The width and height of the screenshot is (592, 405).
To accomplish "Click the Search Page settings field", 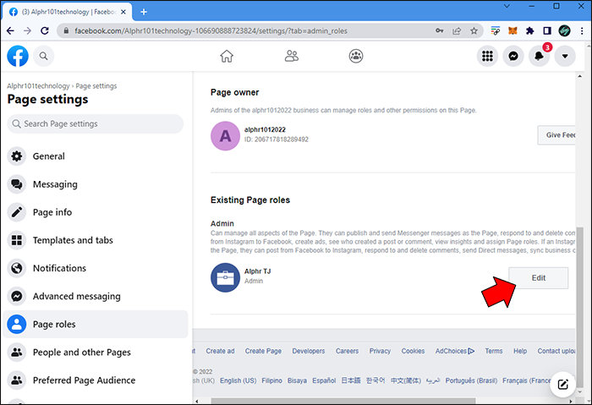I will coord(95,123).
